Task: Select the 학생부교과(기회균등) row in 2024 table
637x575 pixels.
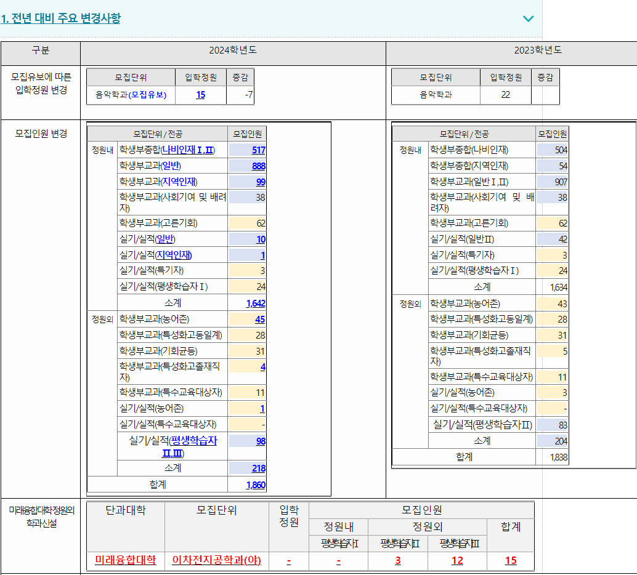Action: point(192,352)
